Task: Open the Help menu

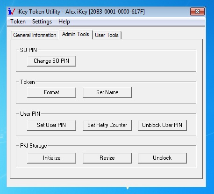Action: point(64,22)
